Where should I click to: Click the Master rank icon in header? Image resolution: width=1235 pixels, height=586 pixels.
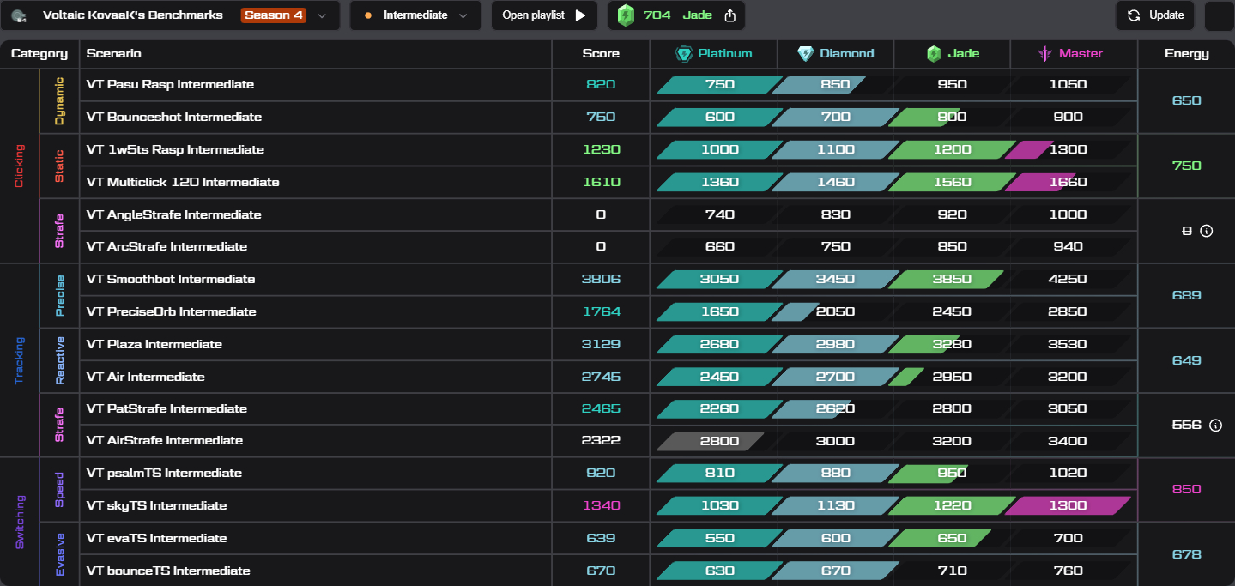[1044, 54]
